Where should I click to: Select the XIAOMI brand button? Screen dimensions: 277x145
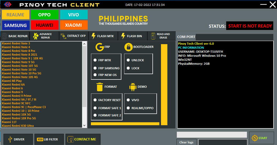pos(74,25)
